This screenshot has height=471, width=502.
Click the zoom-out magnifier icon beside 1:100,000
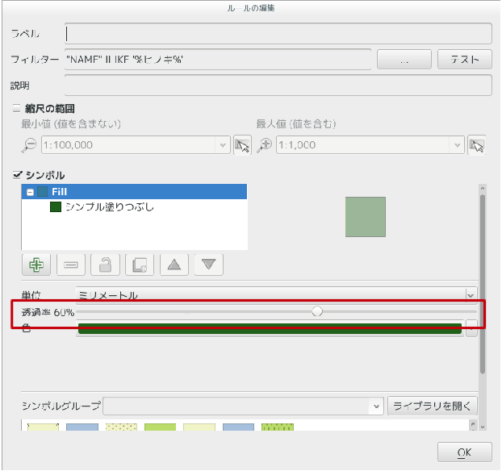tap(29, 145)
